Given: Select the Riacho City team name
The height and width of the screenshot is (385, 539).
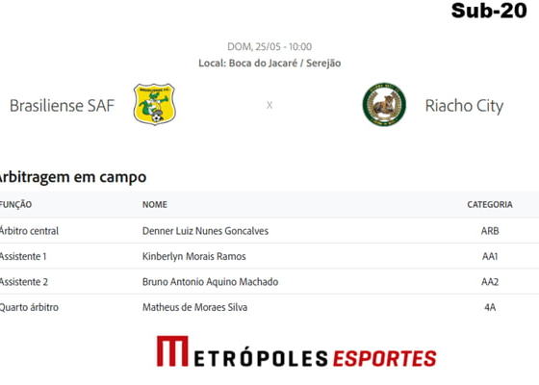Looking at the screenshot, I should point(464,106).
